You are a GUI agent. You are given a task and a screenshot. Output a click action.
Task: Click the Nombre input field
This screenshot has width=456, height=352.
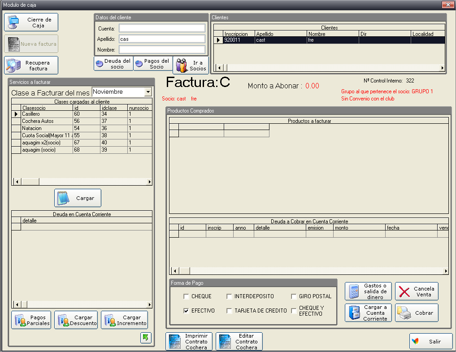(x=162, y=49)
